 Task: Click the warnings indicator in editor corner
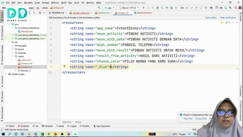[x=222, y=22]
